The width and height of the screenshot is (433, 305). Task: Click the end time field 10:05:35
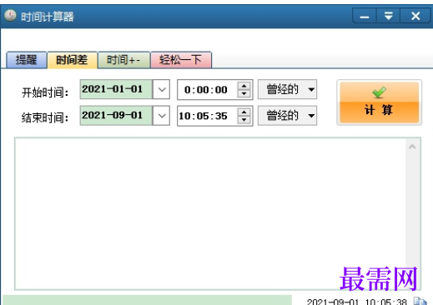pyautogui.click(x=208, y=116)
